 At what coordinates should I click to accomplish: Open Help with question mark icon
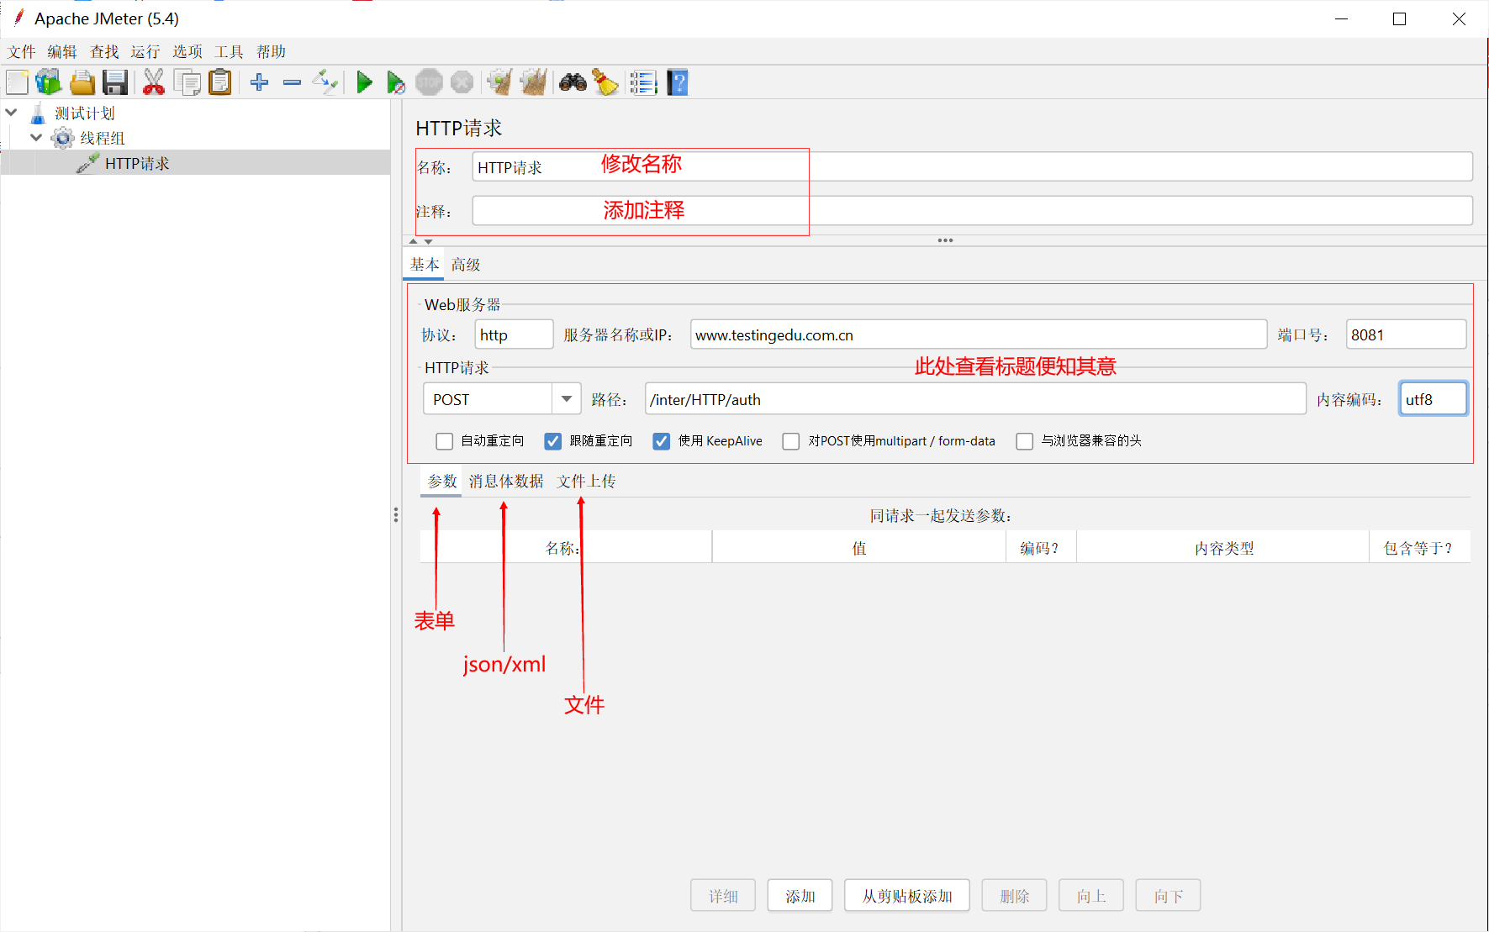click(x=678, y=82)
